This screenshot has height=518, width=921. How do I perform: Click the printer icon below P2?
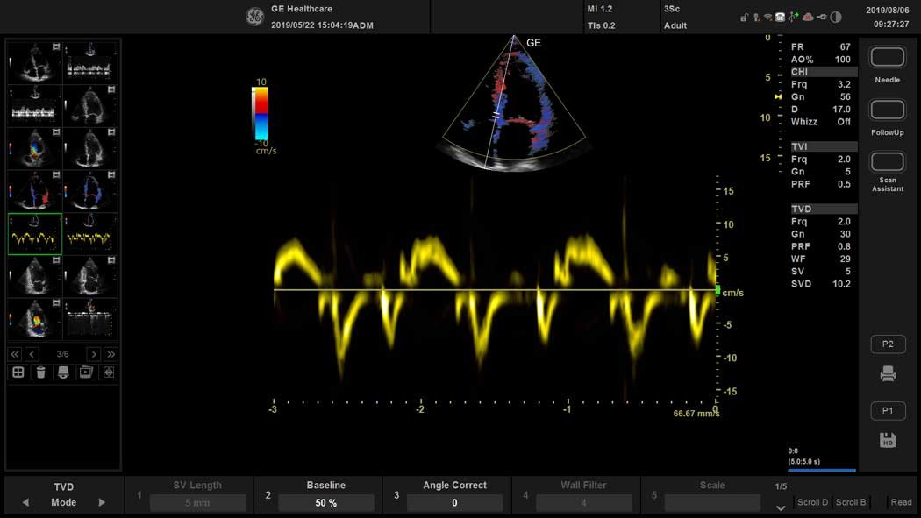(888, 374)
